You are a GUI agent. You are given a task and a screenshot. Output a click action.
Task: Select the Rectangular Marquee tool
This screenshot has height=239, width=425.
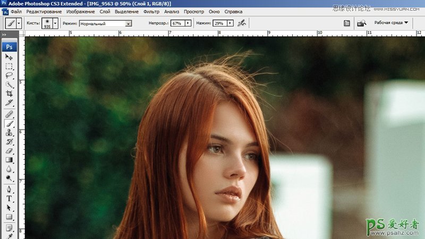pos(9,66)
